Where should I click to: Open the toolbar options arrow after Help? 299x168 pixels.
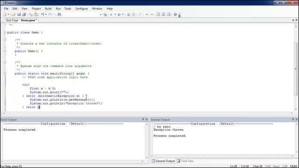[179, 16]
